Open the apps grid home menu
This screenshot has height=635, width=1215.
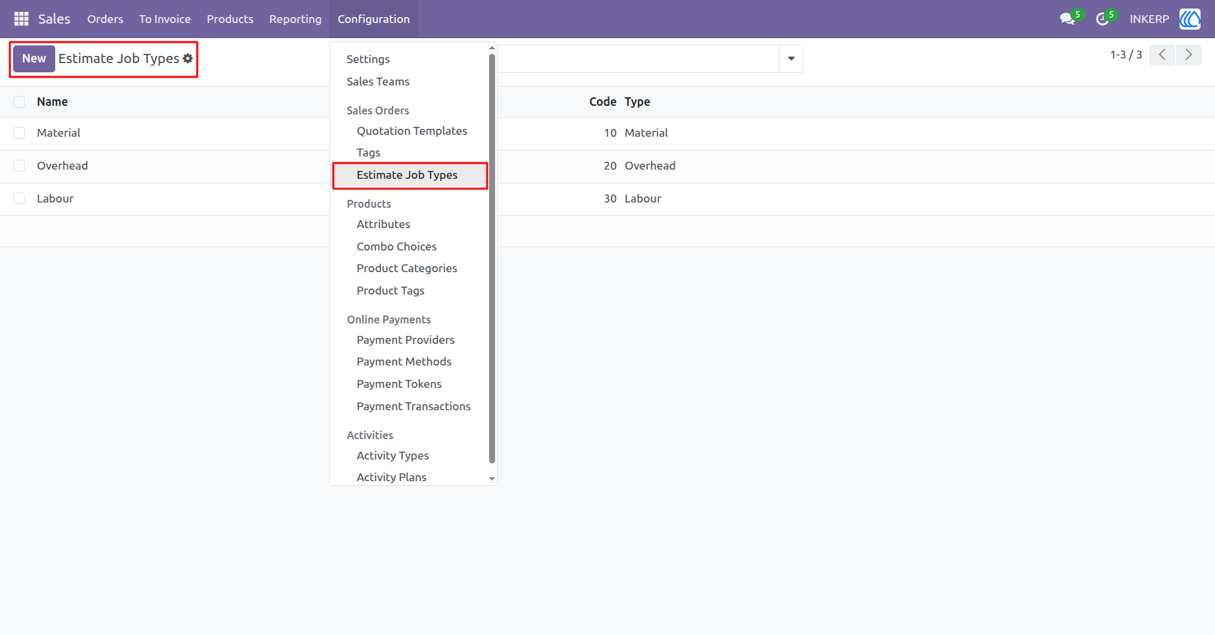(21, 19)
